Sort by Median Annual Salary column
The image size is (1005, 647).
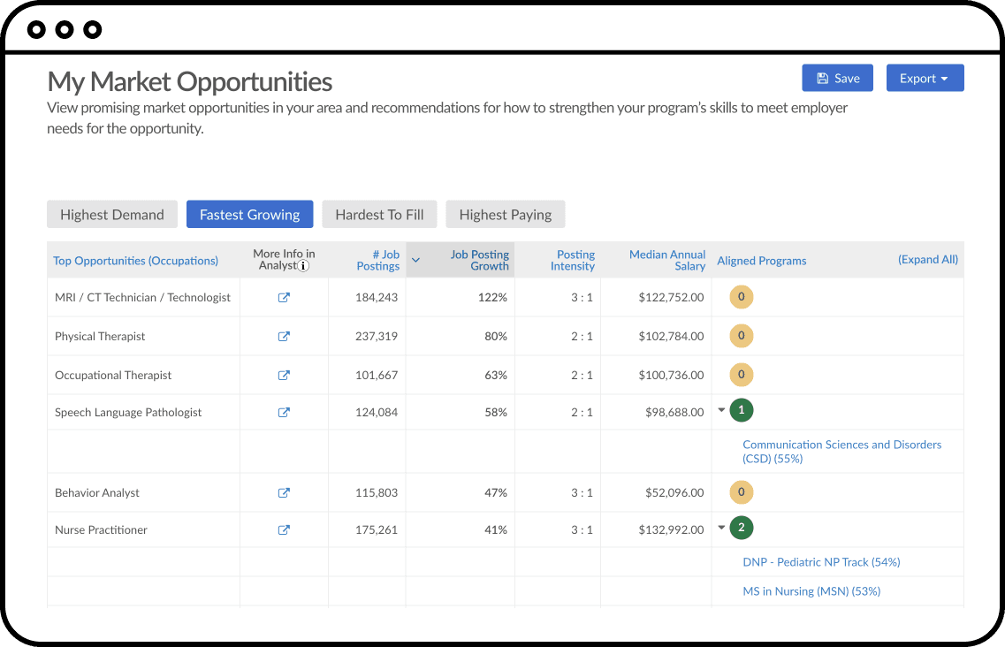(667, 261)
